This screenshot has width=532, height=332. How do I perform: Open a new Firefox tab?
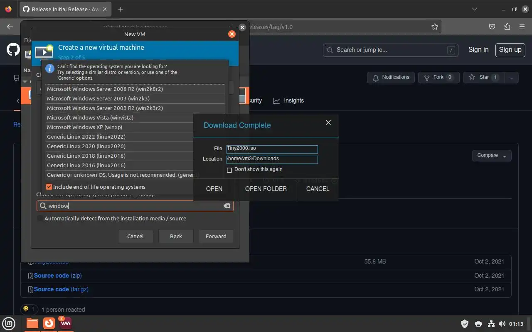click(x=121, y=9)
